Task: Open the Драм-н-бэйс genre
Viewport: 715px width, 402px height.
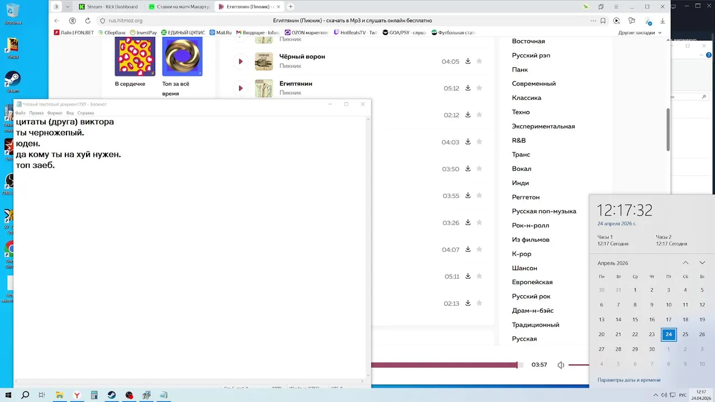Action: [532, 310]
